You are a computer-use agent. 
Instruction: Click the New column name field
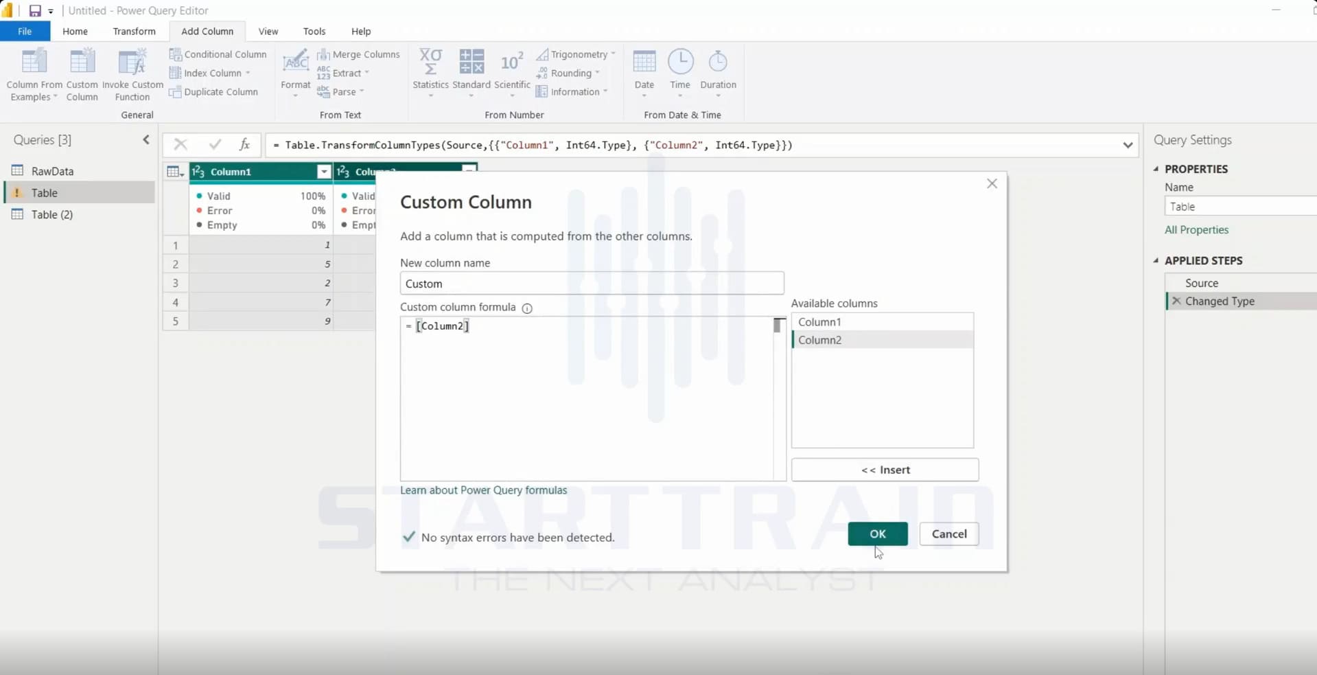tap(592, 284)
